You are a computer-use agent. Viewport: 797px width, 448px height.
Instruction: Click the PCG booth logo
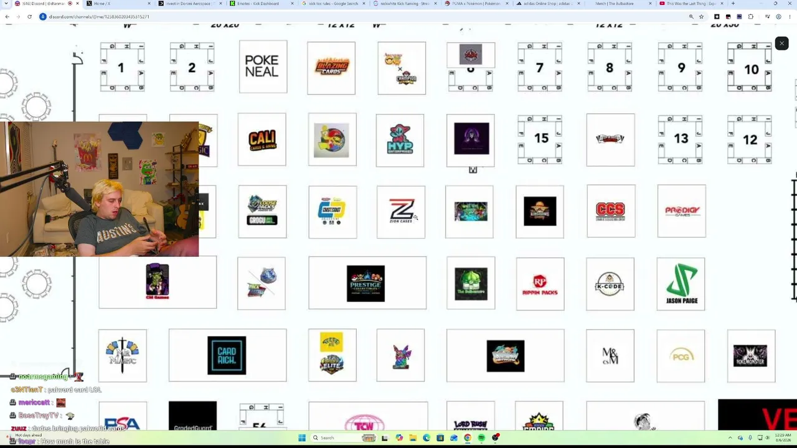click(681, 355)
